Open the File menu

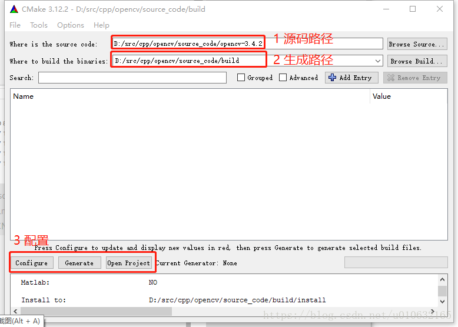coord(15,25)
